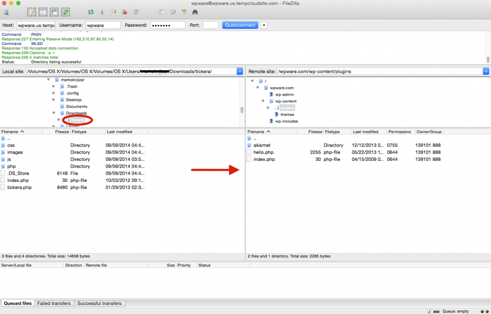Screen dimensions: 491x314
Task: Collapse the wpware.com remote folder
Action: (x=257, y=88)
